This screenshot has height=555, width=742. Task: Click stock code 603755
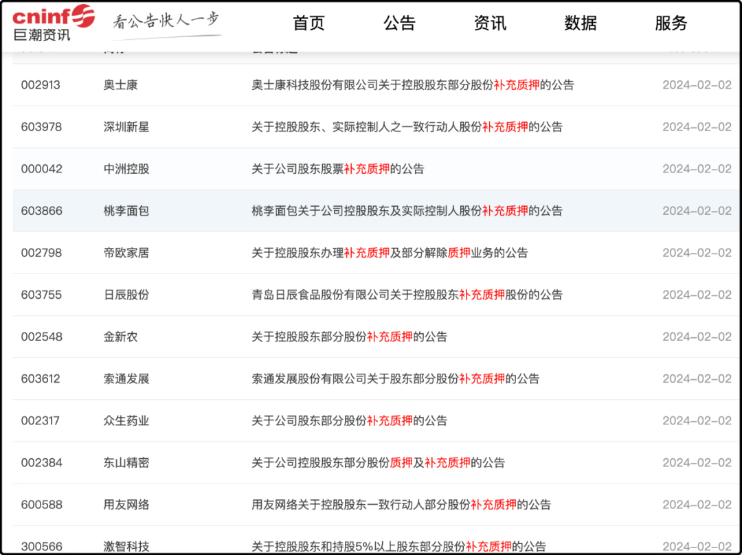[x=42, y=295]
